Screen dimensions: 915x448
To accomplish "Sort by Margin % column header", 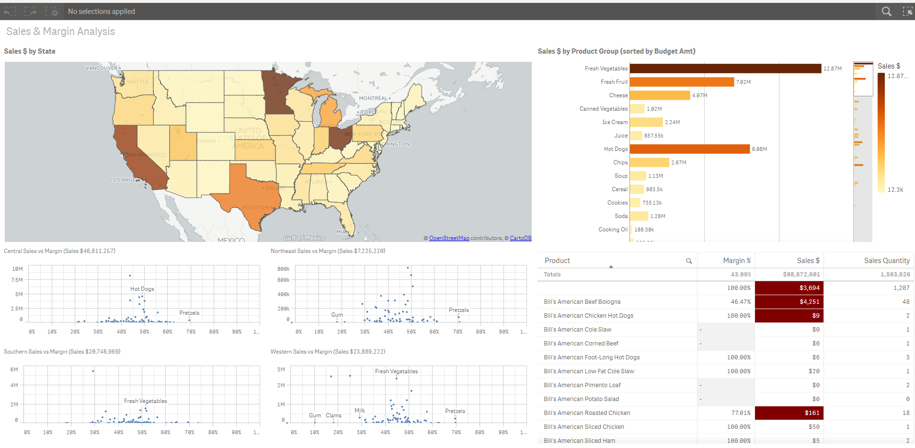I will [x=737, y=261].
